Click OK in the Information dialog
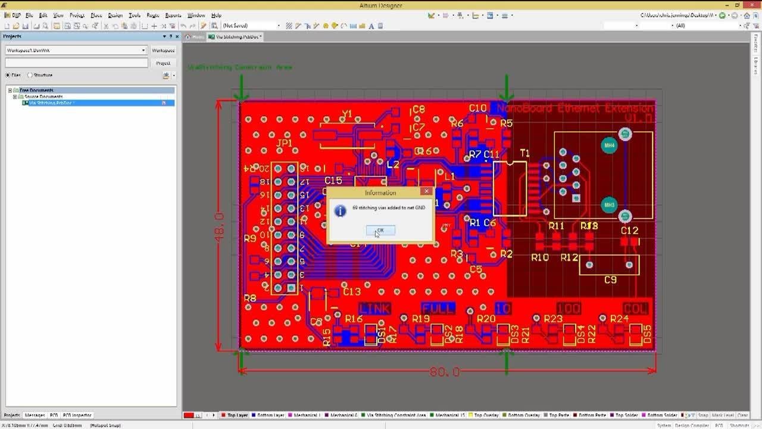 380,230
